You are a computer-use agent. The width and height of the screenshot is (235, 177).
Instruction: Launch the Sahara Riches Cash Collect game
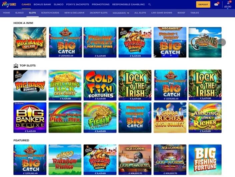(x=170, y=118)
